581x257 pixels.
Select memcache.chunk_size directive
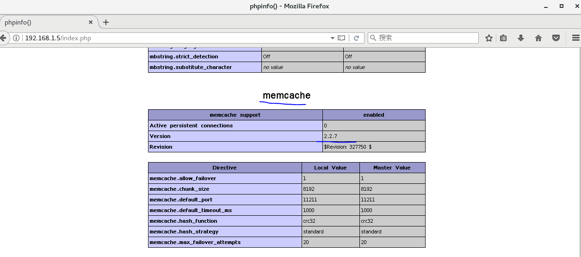coord(179,189)
